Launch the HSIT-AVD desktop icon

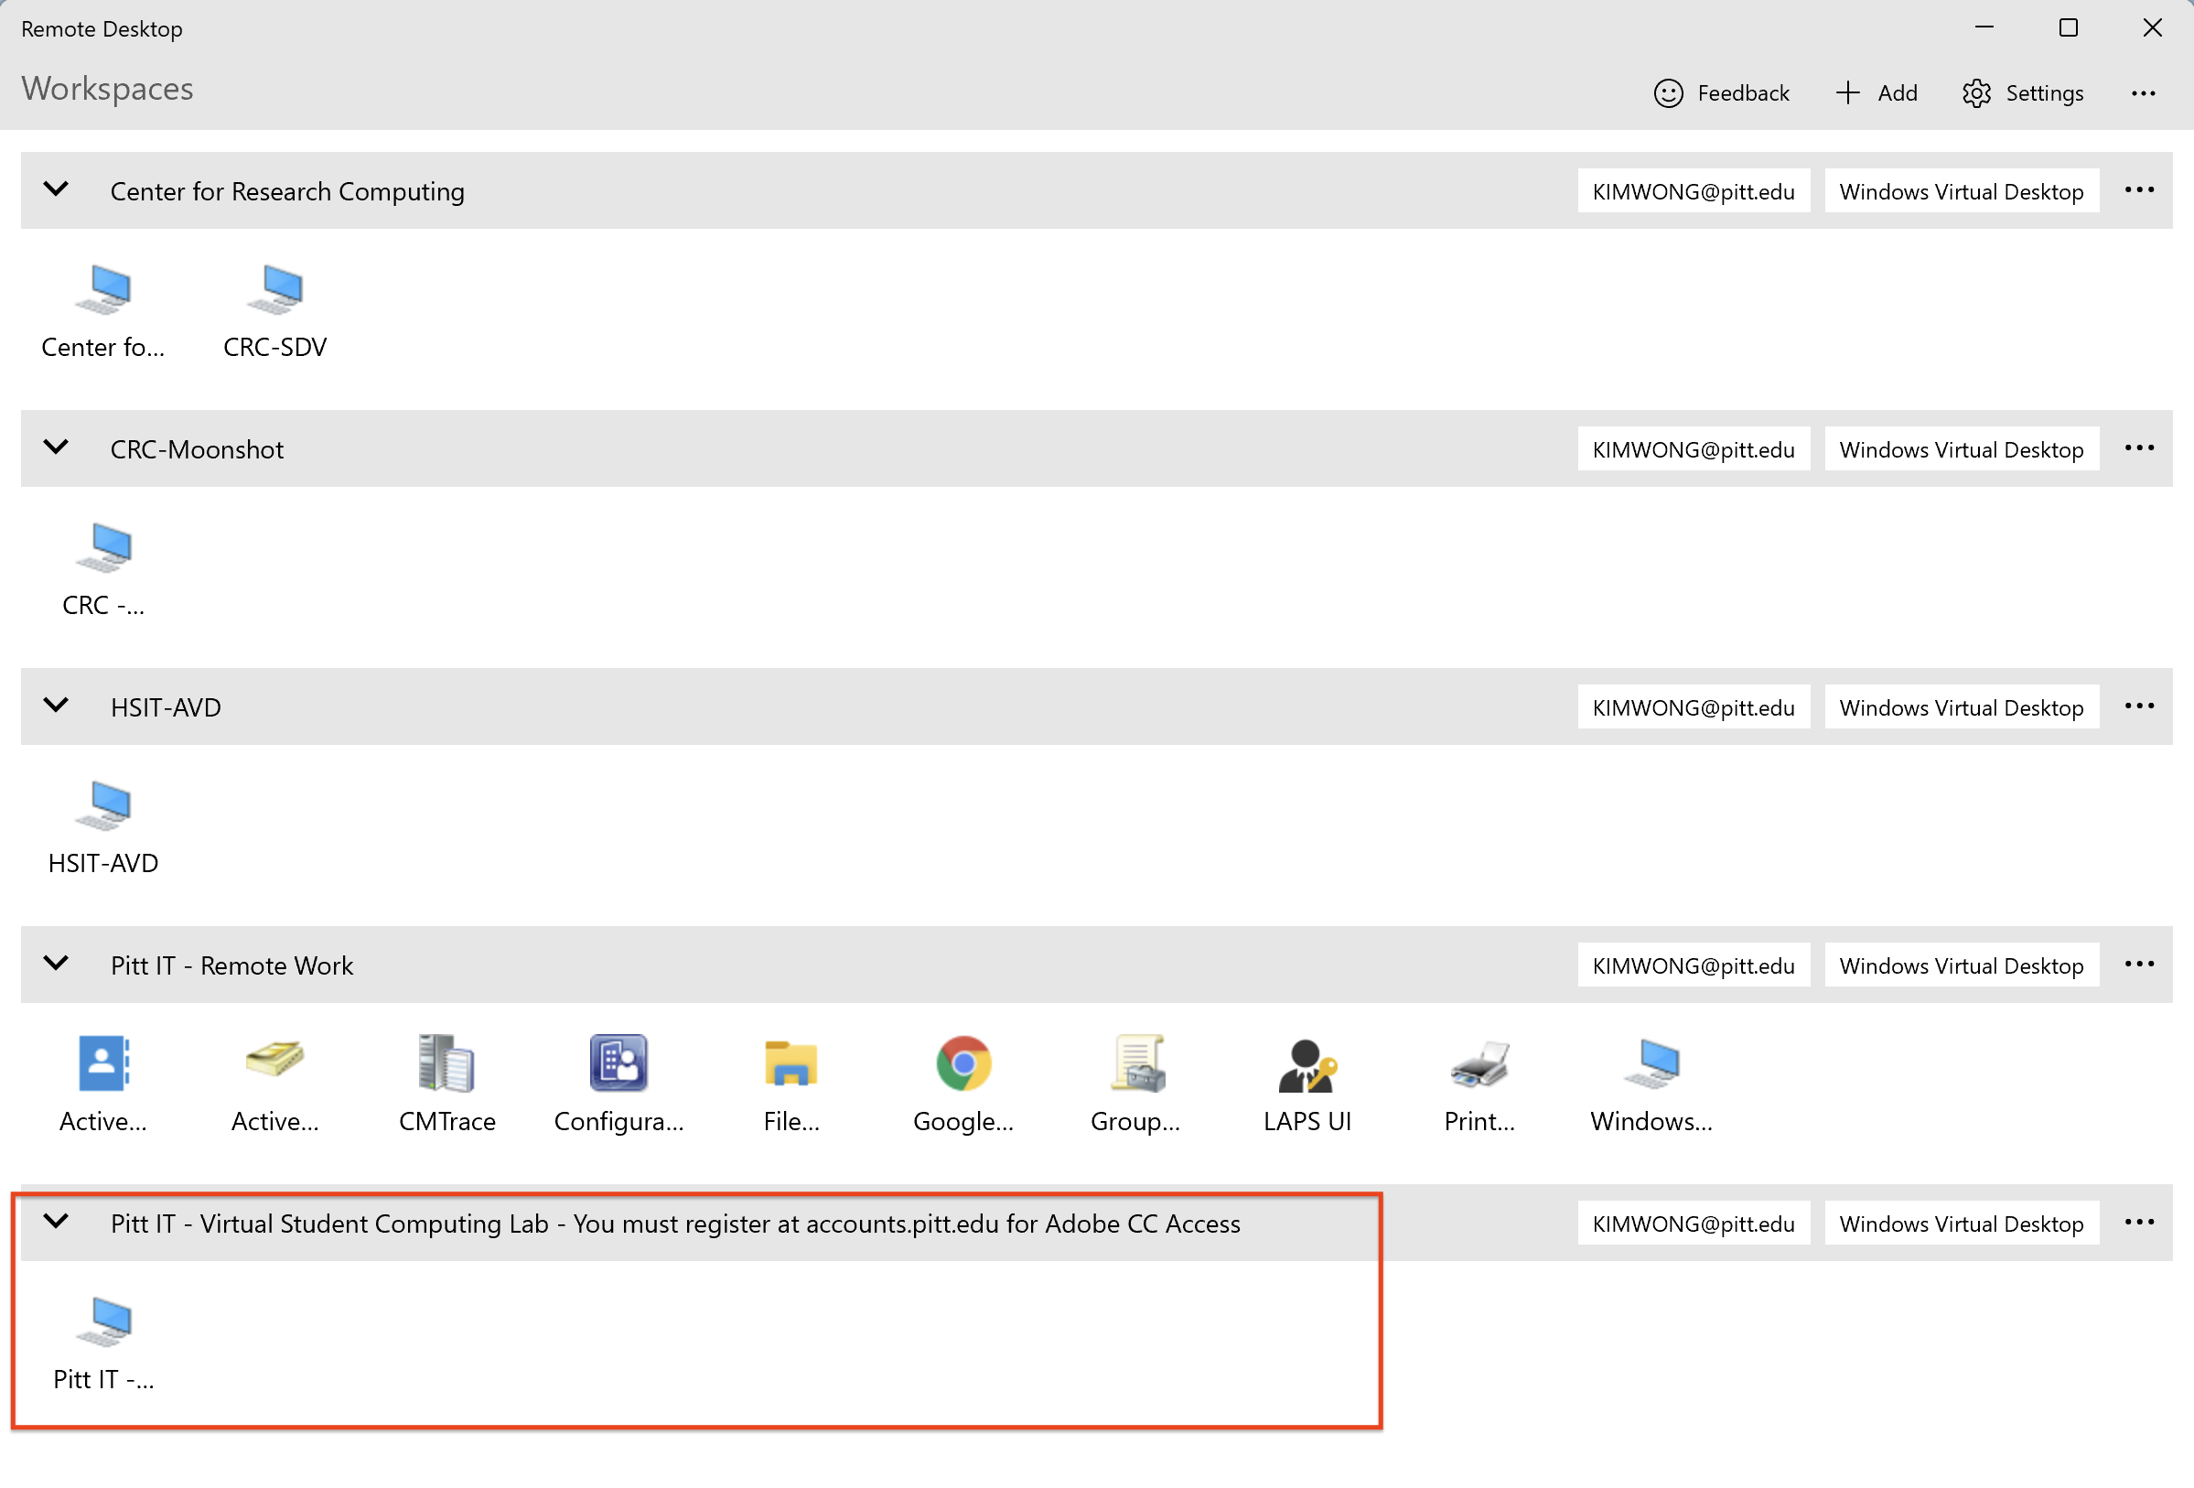[x=102, y=828]
